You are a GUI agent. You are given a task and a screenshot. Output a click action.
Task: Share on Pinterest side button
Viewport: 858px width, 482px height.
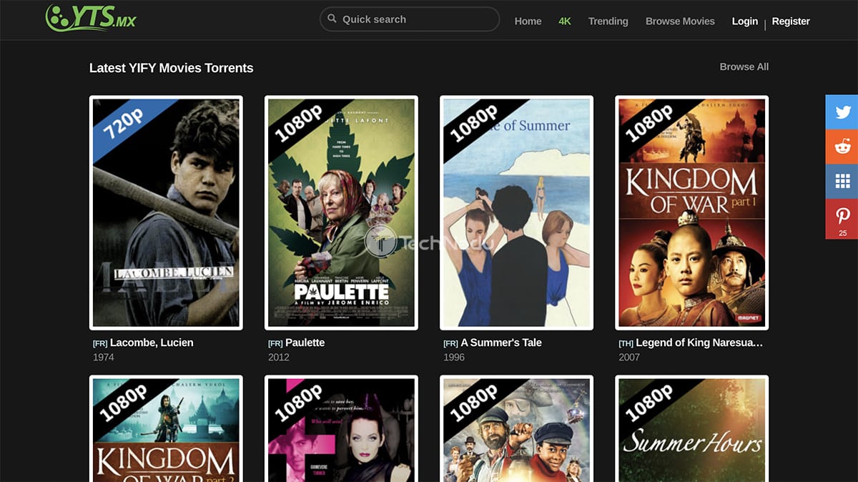pos(843,219)
